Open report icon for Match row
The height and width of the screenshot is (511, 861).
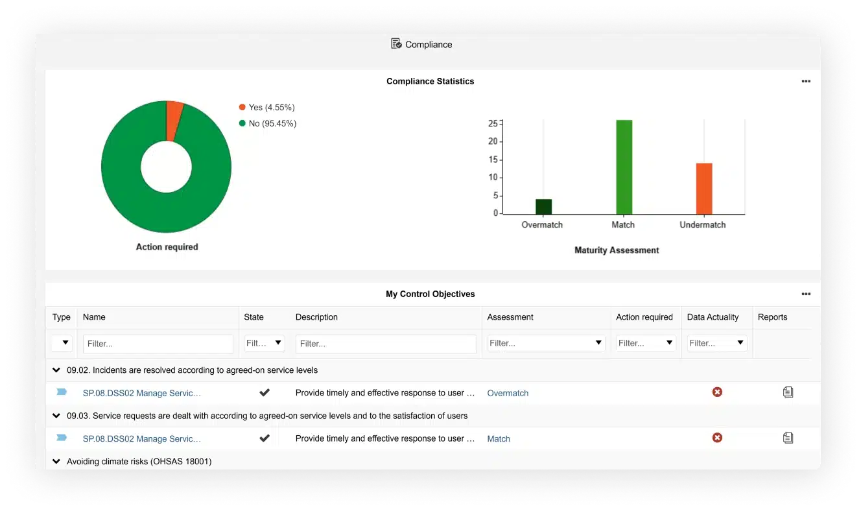pos(788,438)
